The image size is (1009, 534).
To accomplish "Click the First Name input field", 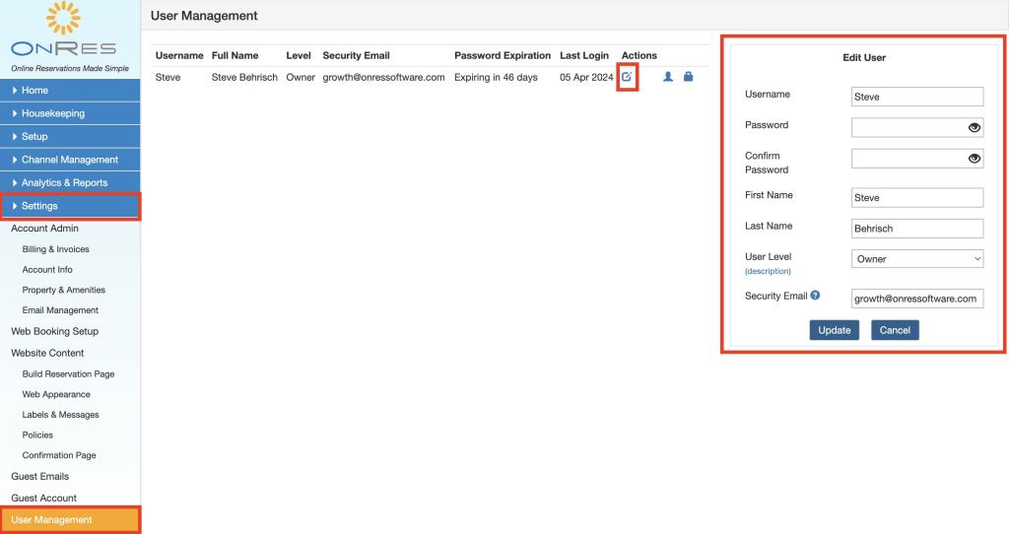I will [x=917, y=197].
